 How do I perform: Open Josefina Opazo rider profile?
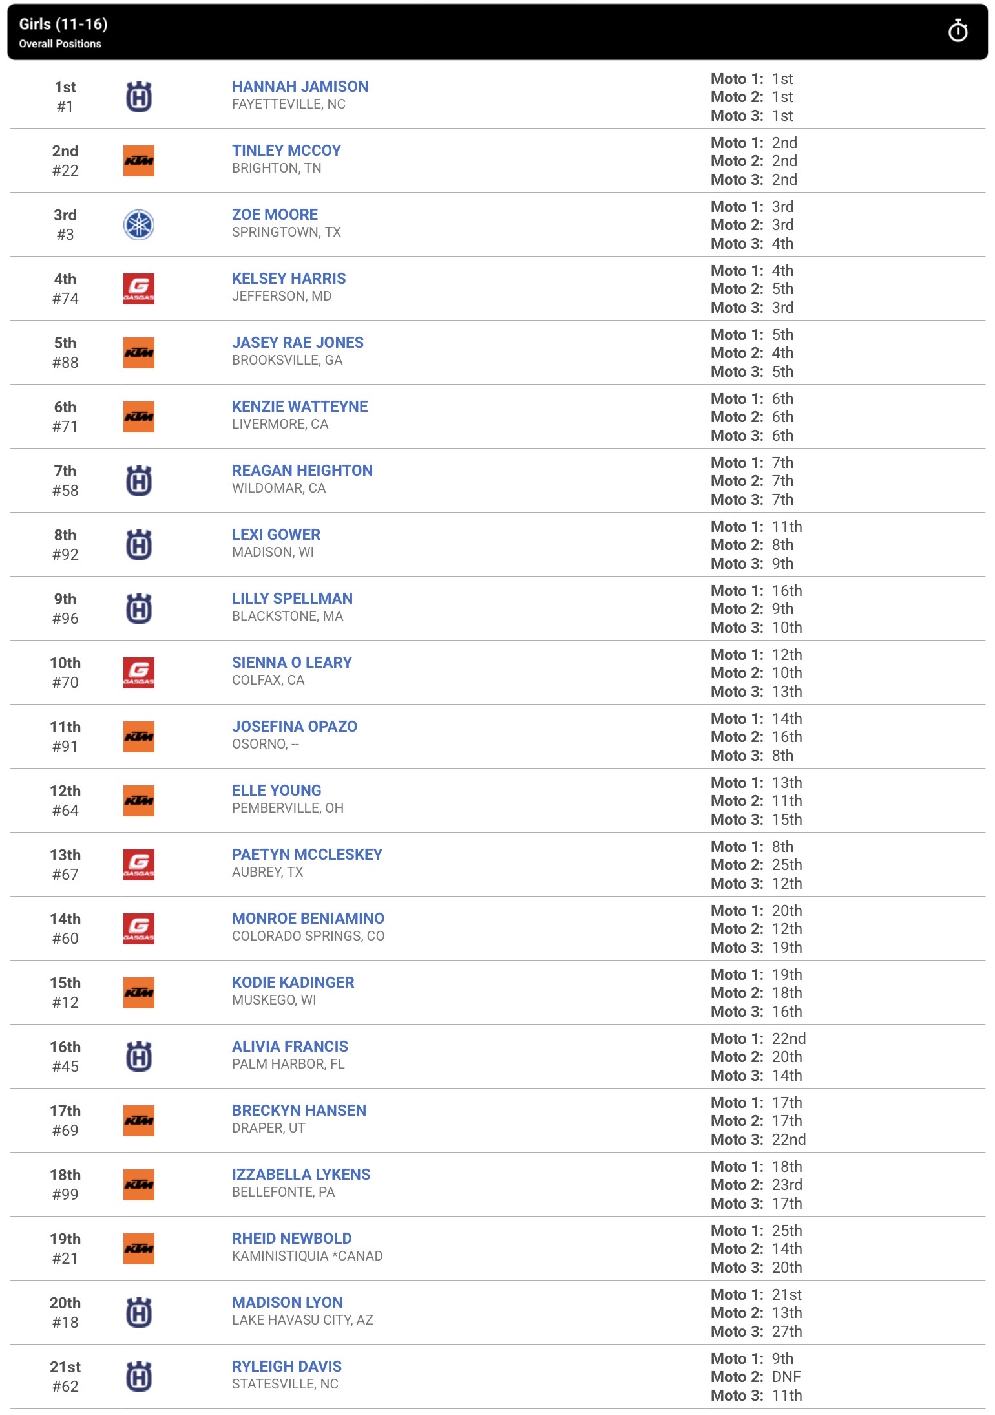(295, 727)
